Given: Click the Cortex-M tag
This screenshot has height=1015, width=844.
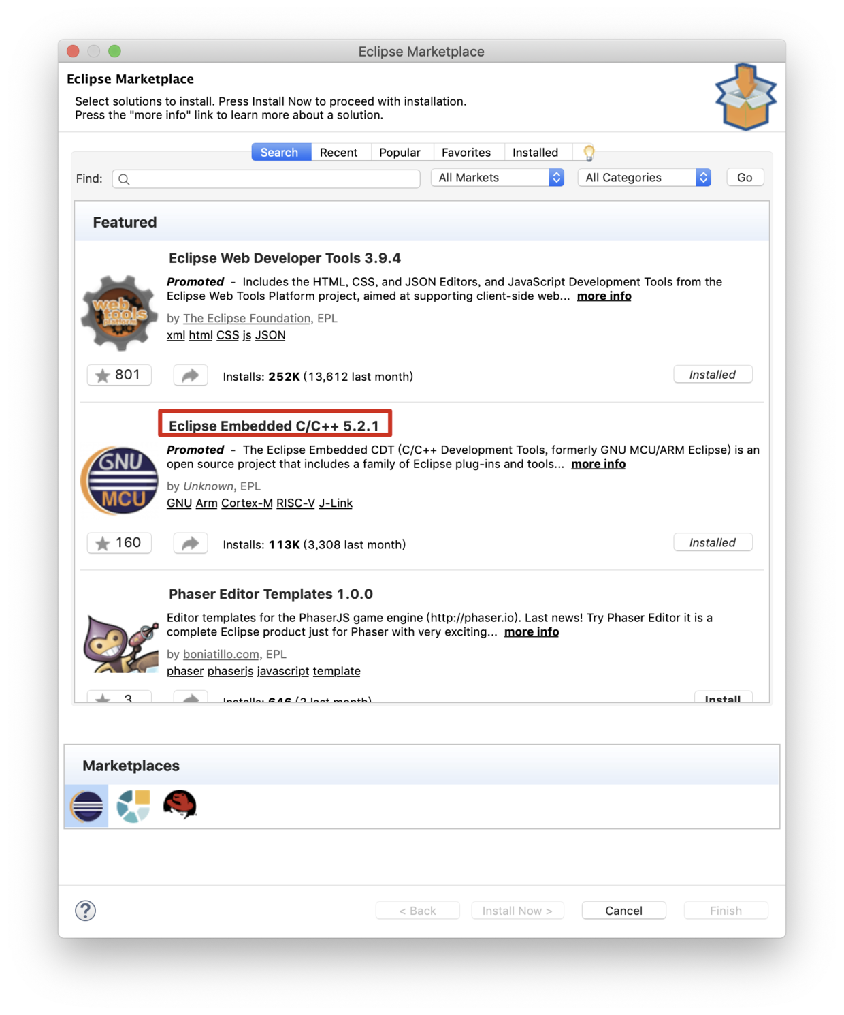Looking at the screenshot, I should click(247, 503).
